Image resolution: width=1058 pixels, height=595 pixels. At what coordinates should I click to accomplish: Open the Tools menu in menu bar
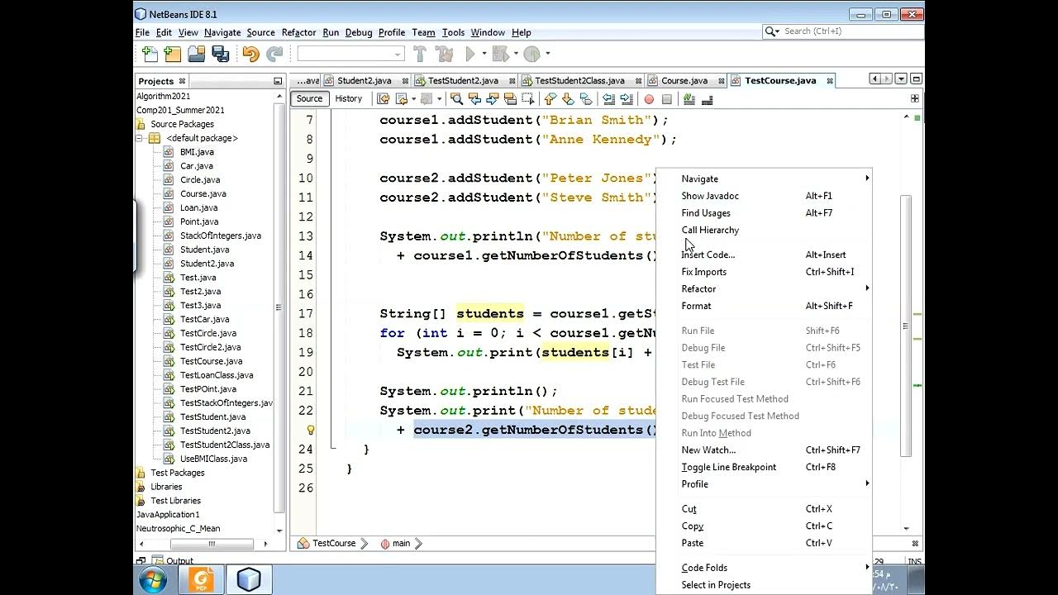pyautogui.click(x=453, y=32)
